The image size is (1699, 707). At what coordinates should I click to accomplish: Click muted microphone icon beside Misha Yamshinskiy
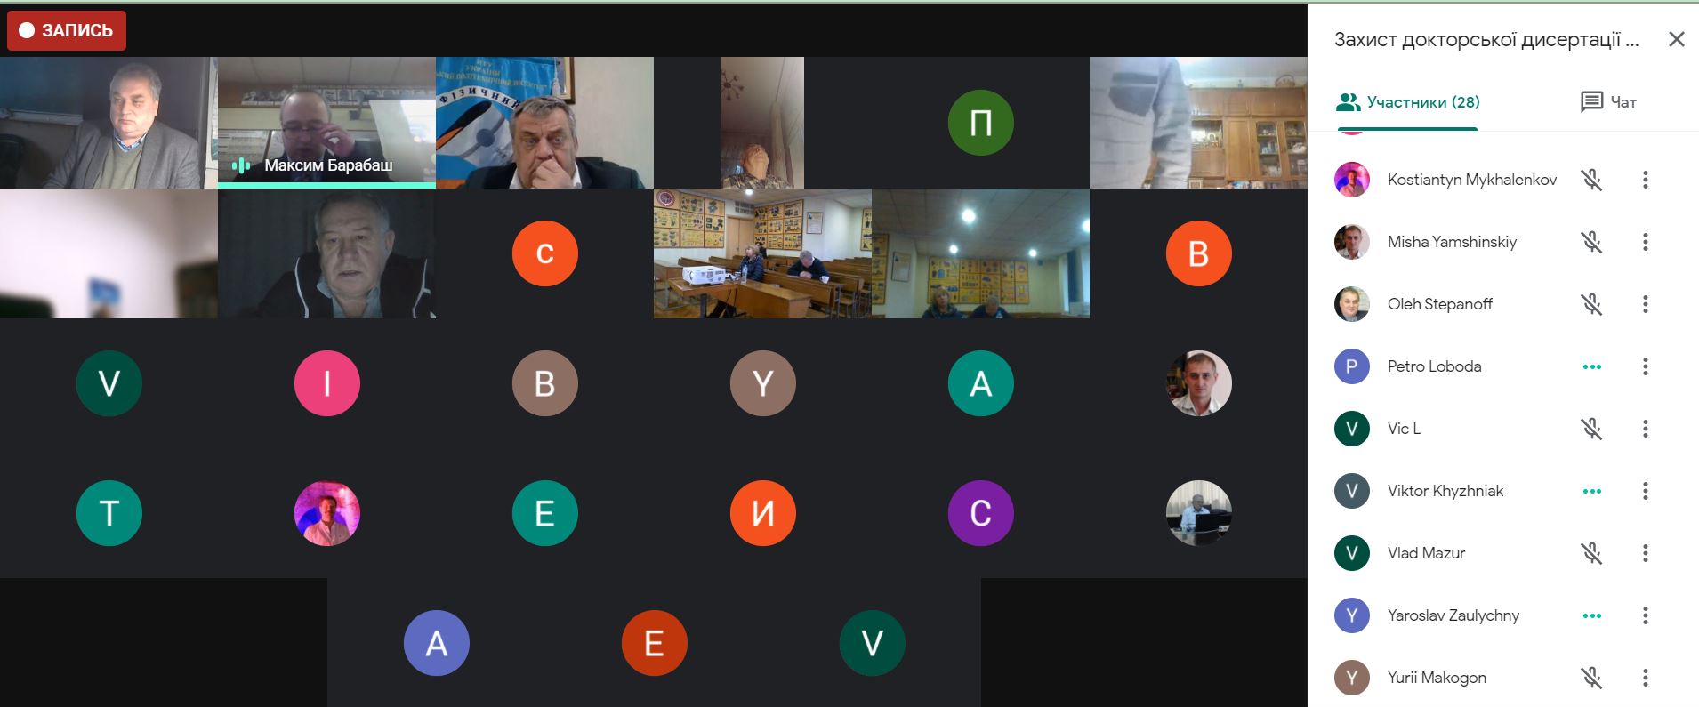coord(1591,242)
